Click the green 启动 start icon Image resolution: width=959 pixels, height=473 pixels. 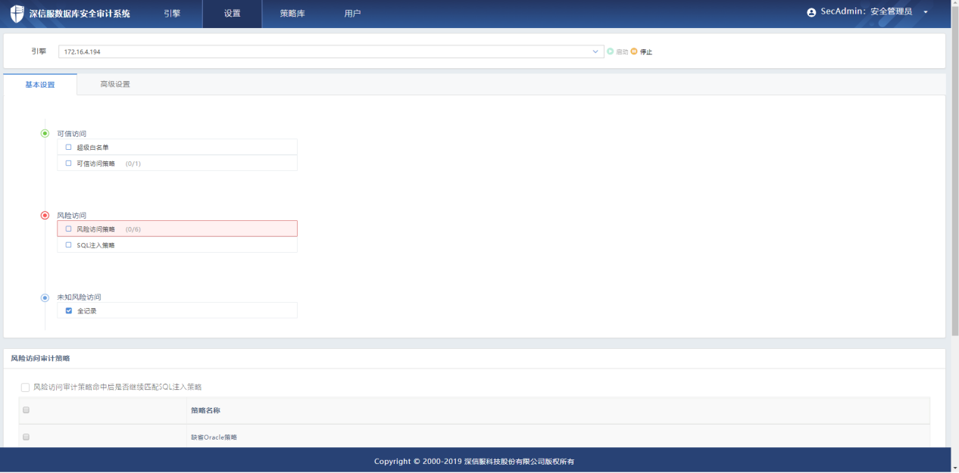click(610, 51)
